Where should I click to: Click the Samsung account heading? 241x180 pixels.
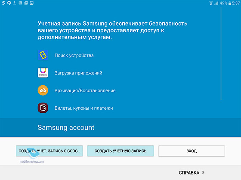click(x=66, y=128)
